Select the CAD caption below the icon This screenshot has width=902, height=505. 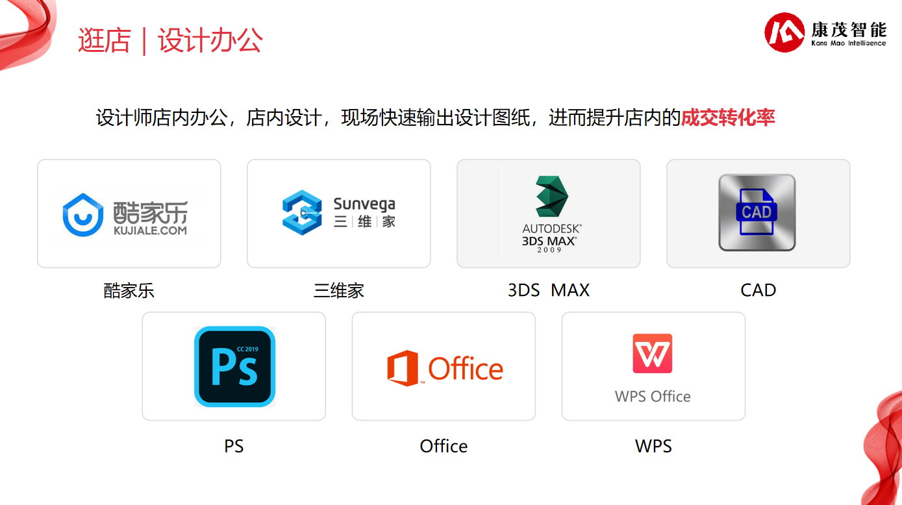click(x=758, y=290)
